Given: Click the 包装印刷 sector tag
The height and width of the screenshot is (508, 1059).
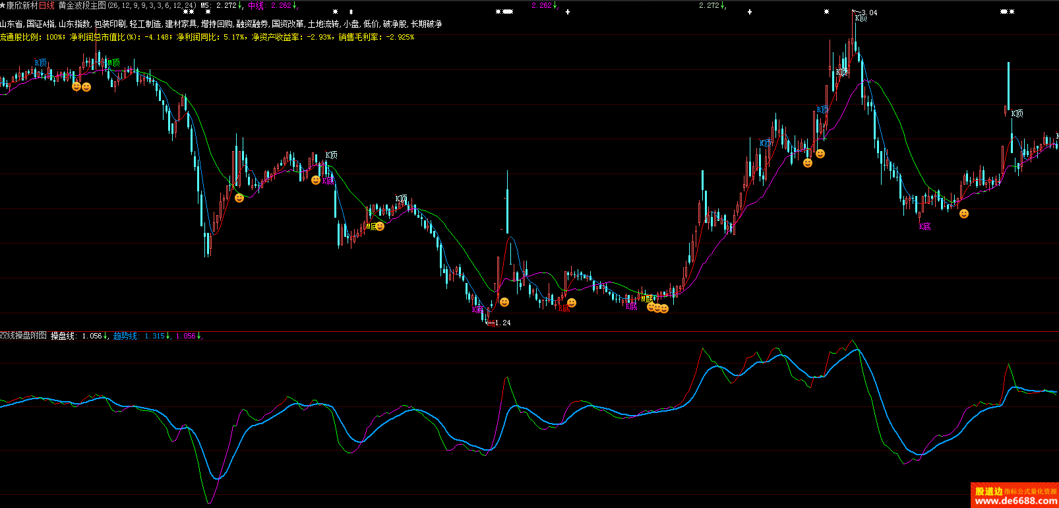Looking at the screenshot, I should [x=110, y=24].
